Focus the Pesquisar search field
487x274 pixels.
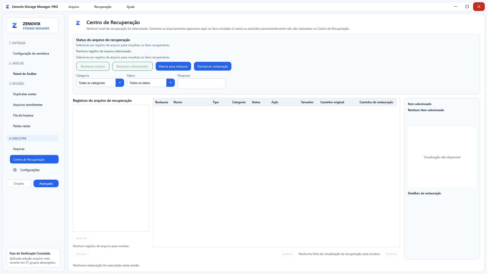[x=202, y=84]
